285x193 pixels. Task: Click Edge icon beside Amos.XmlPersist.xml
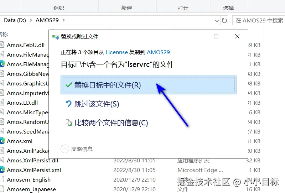pyautogui.click(x=2, y=170)
